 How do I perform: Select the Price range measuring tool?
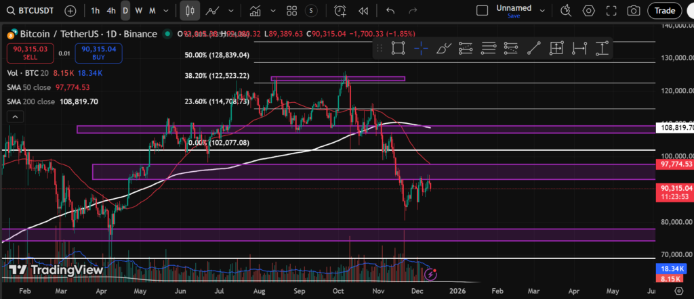click(x=602, y=48)
